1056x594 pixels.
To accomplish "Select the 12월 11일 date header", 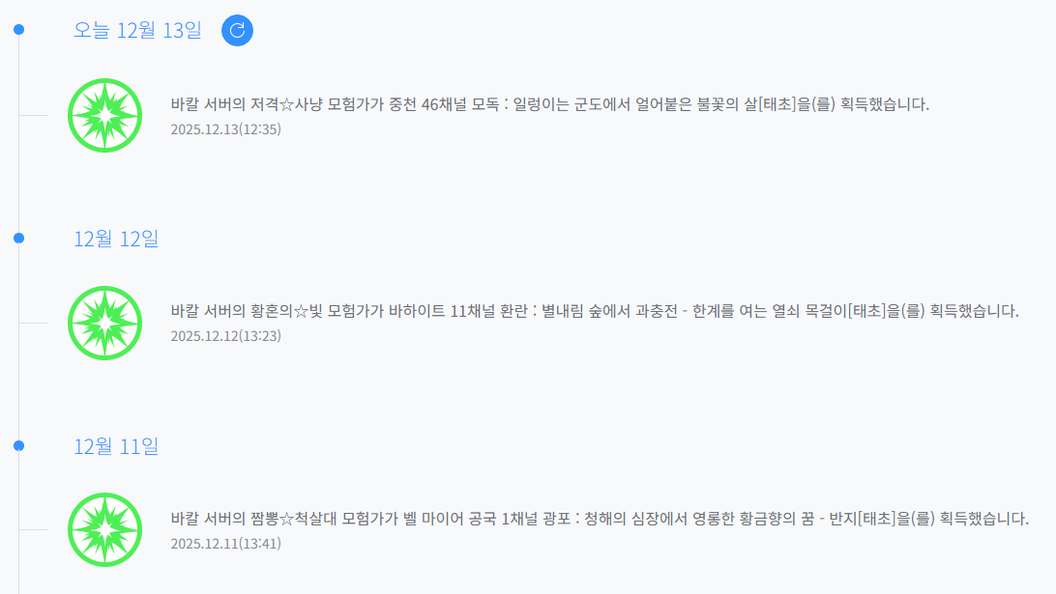I will (116, 446).
